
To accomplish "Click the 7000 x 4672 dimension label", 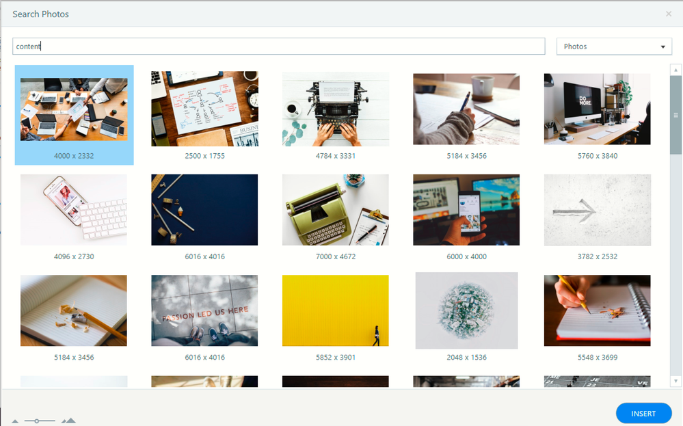I will coord(336,256).
